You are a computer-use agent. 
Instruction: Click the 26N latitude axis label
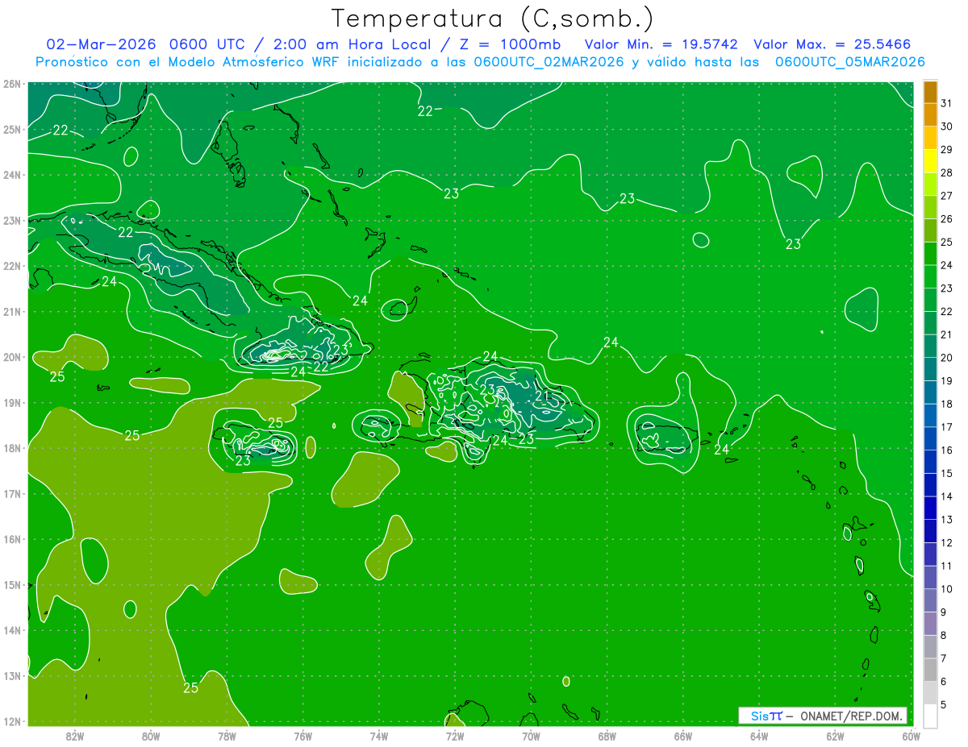[11, 84]
